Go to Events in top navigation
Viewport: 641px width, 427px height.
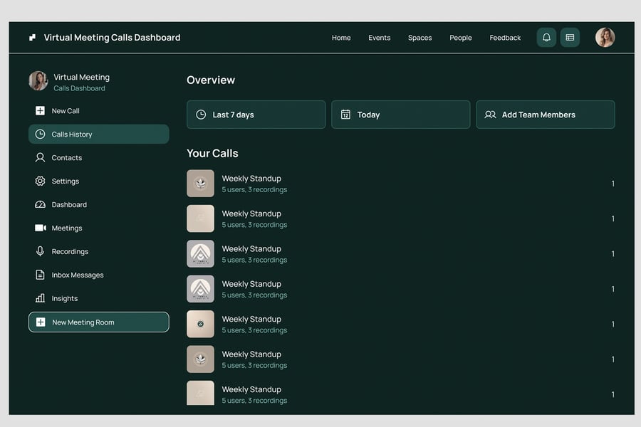[x=379, y=38]
